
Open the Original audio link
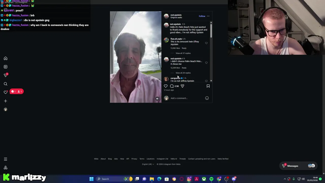point(176,18)
